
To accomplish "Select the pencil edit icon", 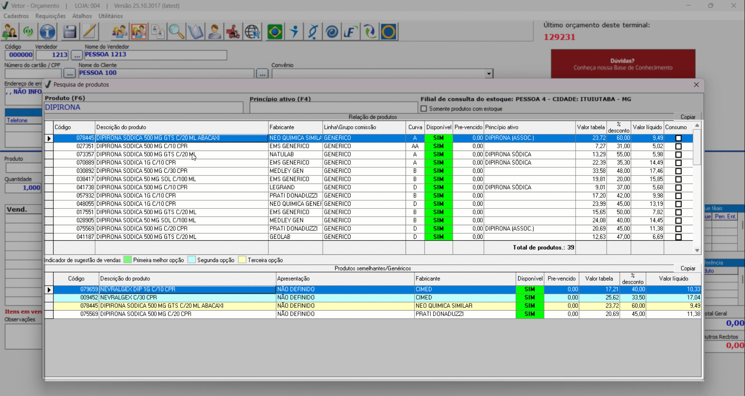I will tap(89, 32).
